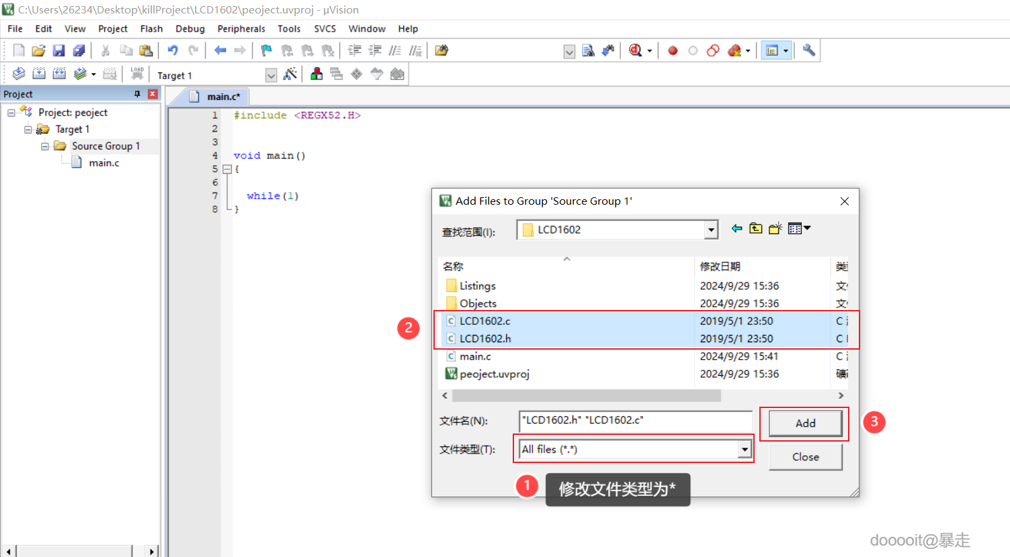The width and height of the screenshot is (1010, 557).
Task: Open Configuration with the wrench icon
Action: (x=809, y=50)
